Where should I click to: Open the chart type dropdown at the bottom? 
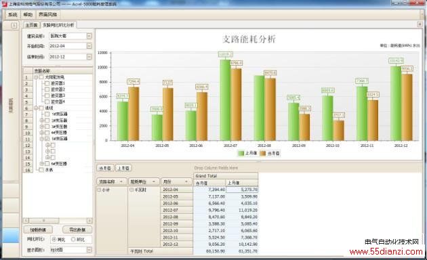click(89, 250)
